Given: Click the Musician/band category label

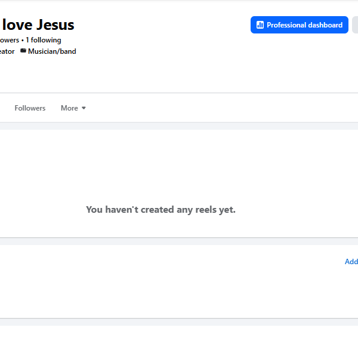Looking at the screenshot, I should tap(52, 51).
